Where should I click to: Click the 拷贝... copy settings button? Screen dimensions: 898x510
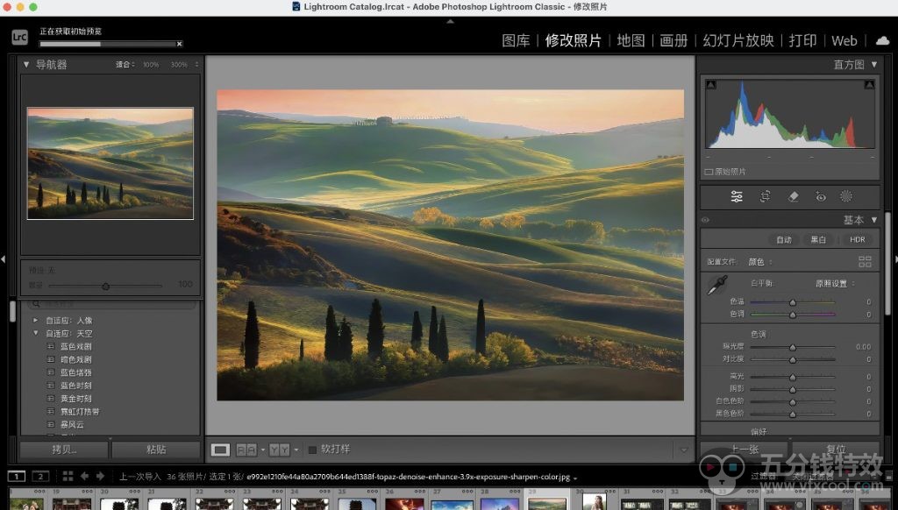[x=64, y=450]
